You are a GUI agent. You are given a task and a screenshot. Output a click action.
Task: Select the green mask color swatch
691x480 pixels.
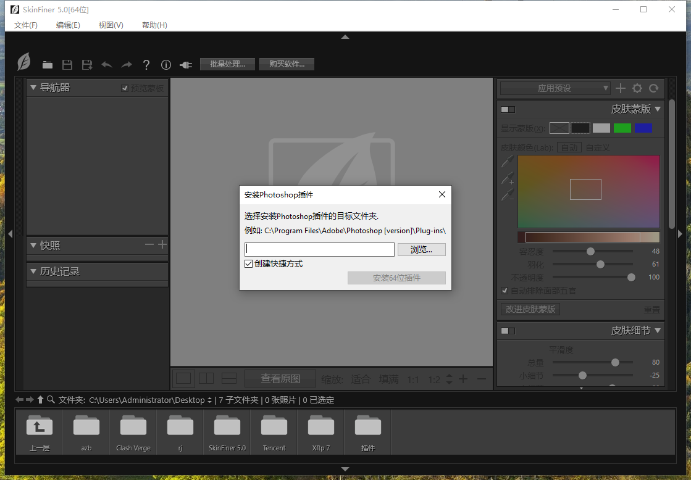point(622,128)
